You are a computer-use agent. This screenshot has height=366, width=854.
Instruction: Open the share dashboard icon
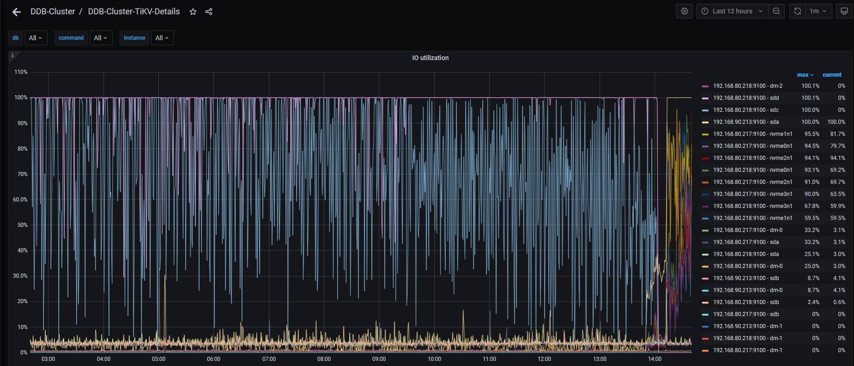(x=209, y=12)
